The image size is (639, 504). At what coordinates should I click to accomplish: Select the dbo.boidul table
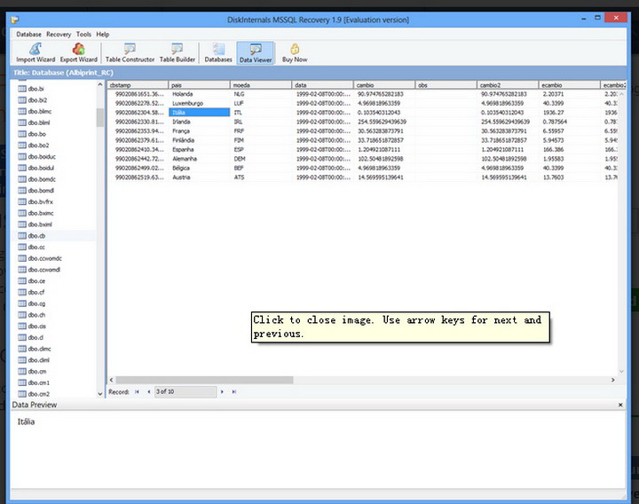[x=41, y=168]
